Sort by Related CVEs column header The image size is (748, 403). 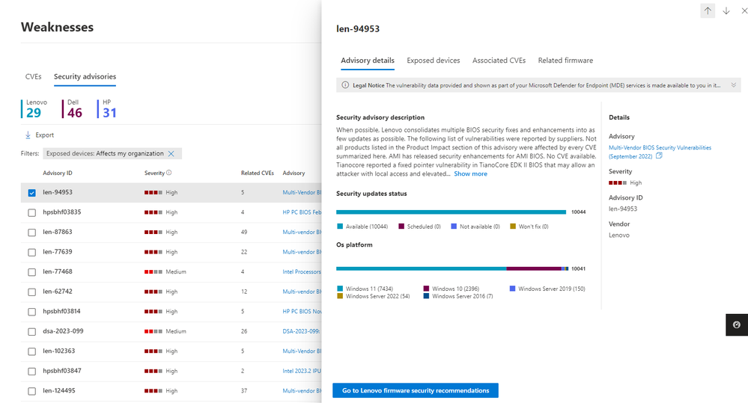[257, 173]
